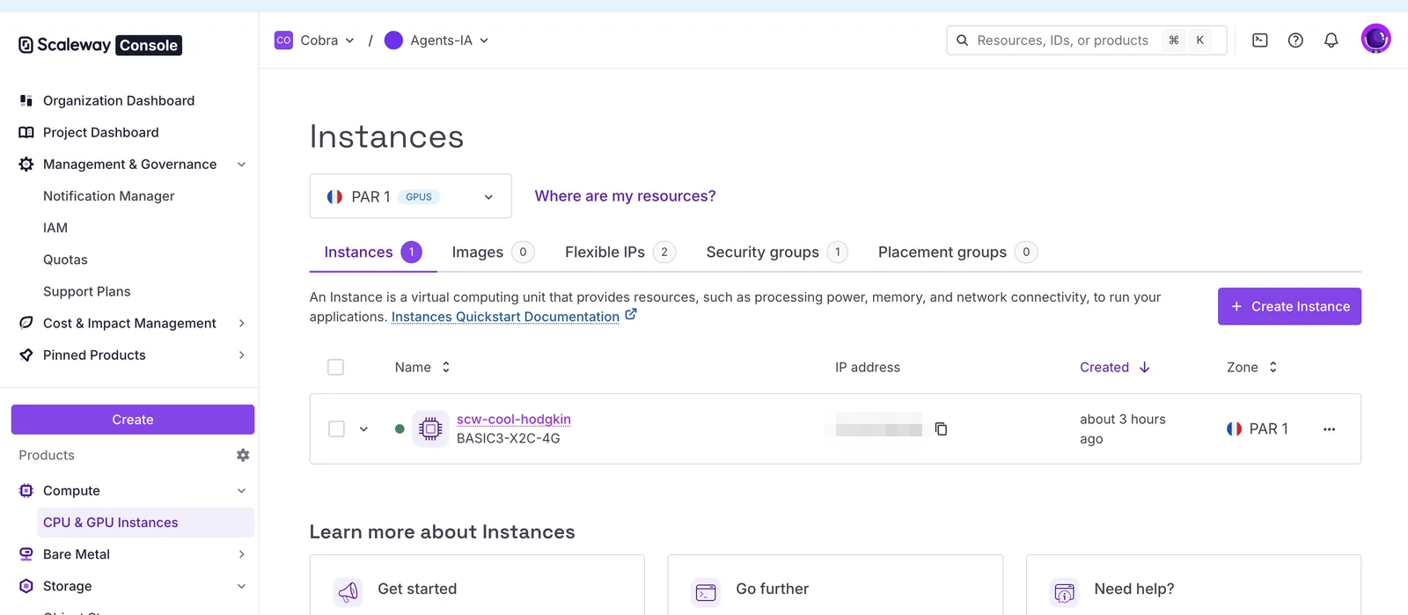This screenshot has height=615, width=1408.
Task: Click the green running status dot of scw-cool-hodgkin
Action: [400, 429]
